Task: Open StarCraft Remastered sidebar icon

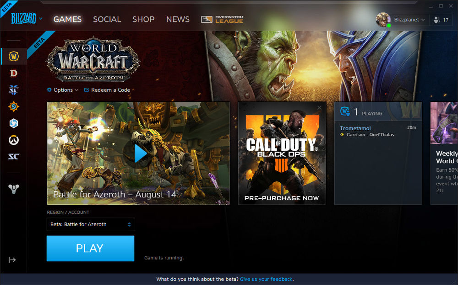Action: point(14,157)
